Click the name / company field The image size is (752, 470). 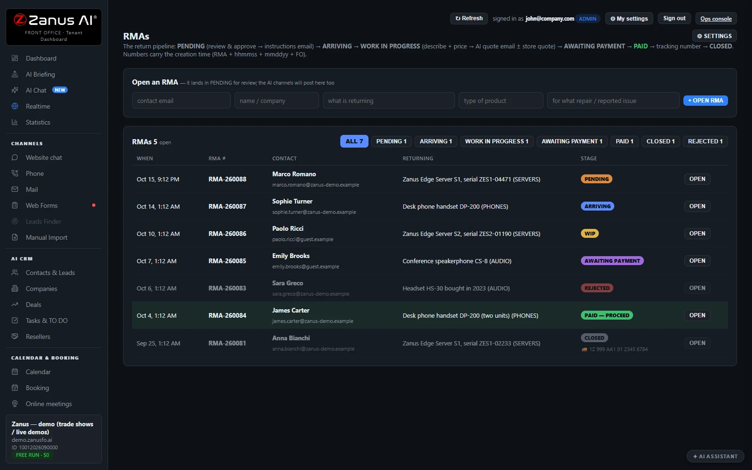point(277,101)
